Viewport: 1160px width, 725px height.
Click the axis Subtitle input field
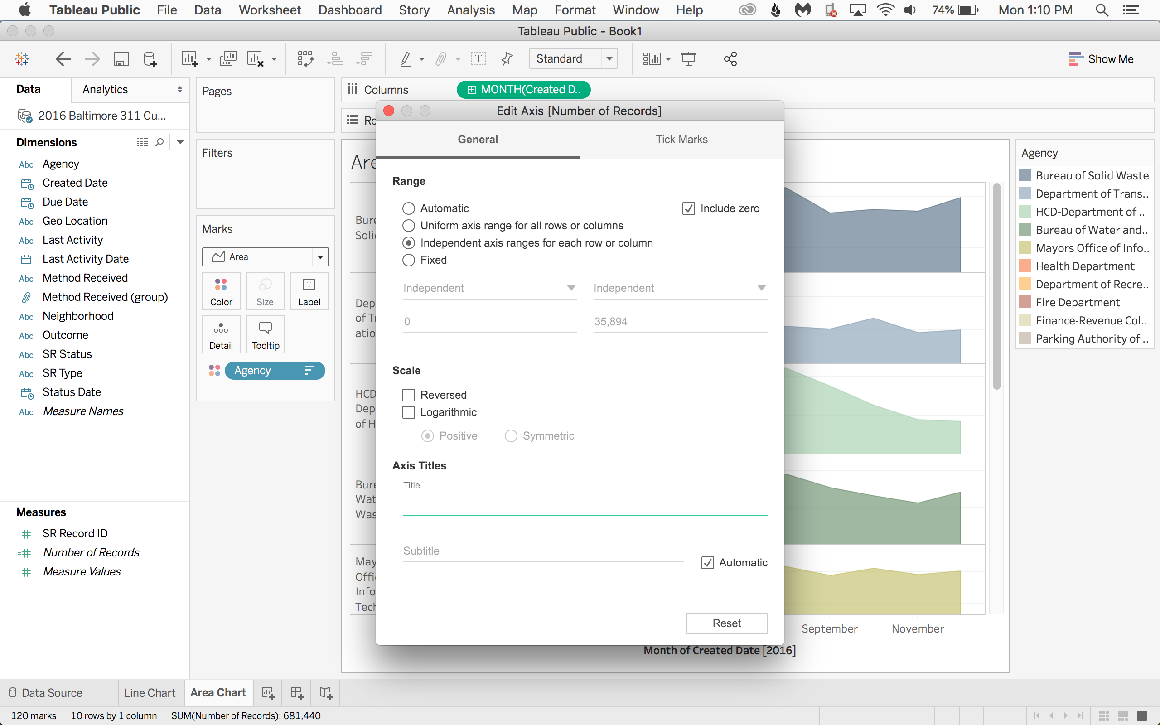(x=543, y=551)
